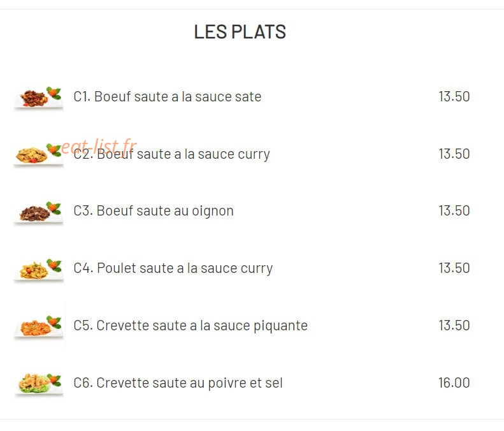Click the LES PLATS section heading
The width and height of the screenshot is (504, 431).
click(x=240, y=32)
